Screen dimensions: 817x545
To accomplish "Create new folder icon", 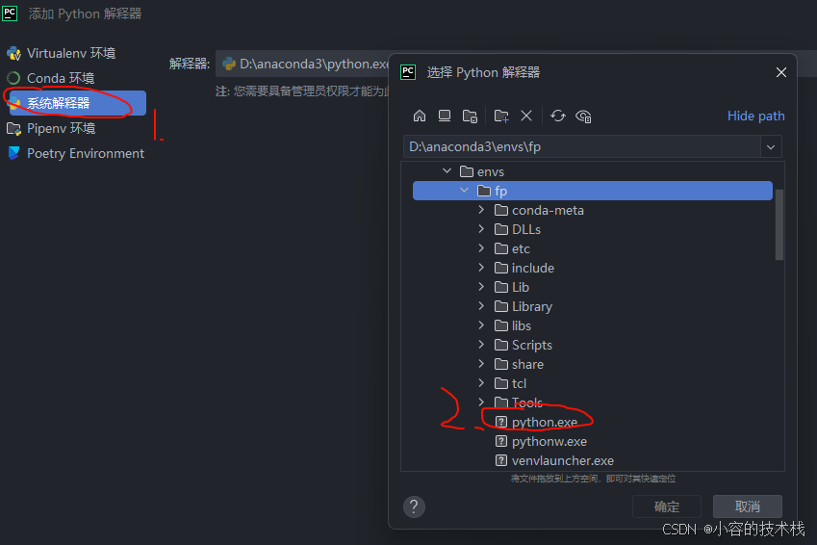I will pyautogui.click(x=501, y=116).
